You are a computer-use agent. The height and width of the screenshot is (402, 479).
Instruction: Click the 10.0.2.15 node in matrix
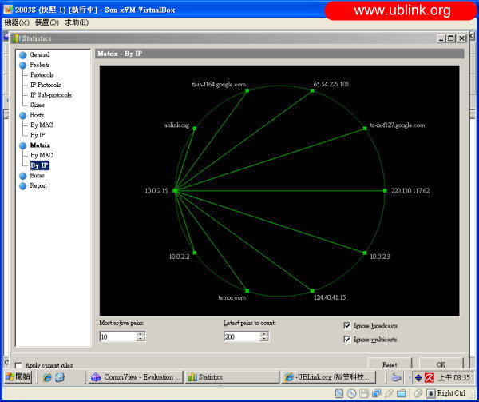[x=175, y=191]
